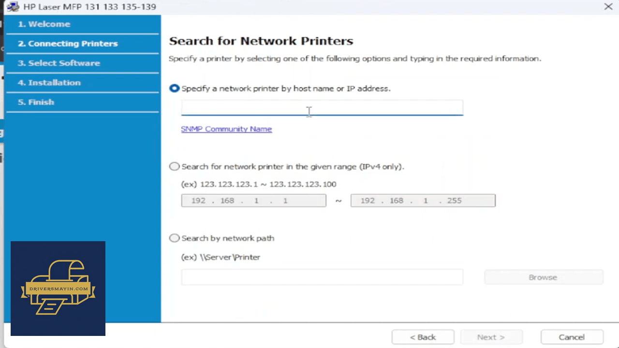Click the DriversMayin printer logo
The image size is (619, 348).
point(58,289)
